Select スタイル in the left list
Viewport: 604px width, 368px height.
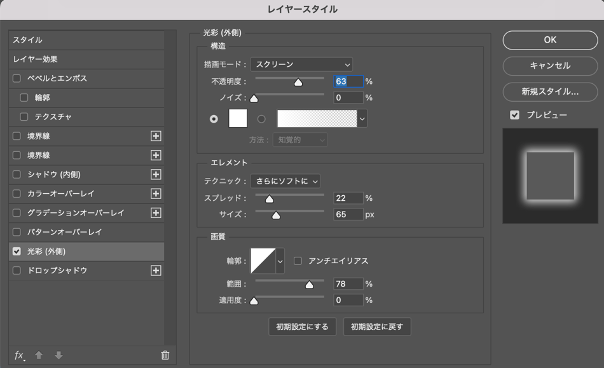86,40
